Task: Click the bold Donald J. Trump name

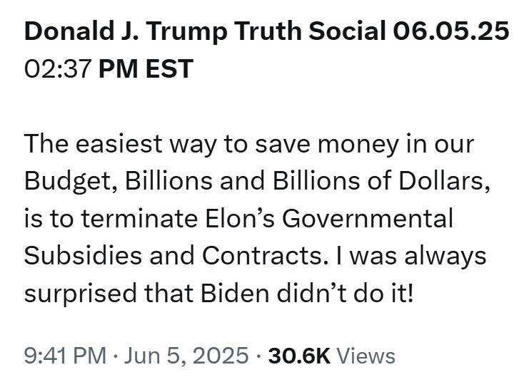Action: [126, 31]
